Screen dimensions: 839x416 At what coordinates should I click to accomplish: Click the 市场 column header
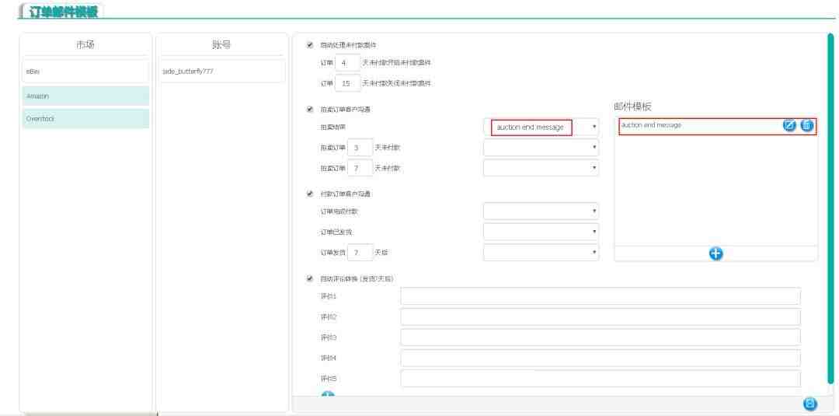click(x=85, y=45)
